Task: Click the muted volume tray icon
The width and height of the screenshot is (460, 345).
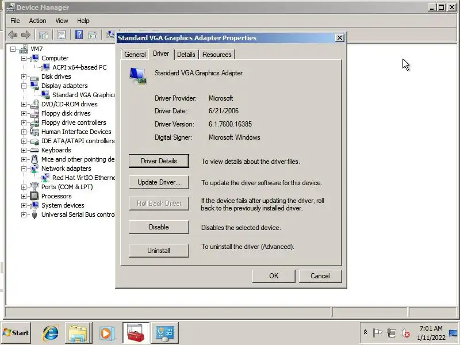Action: [x=405, y=333]
